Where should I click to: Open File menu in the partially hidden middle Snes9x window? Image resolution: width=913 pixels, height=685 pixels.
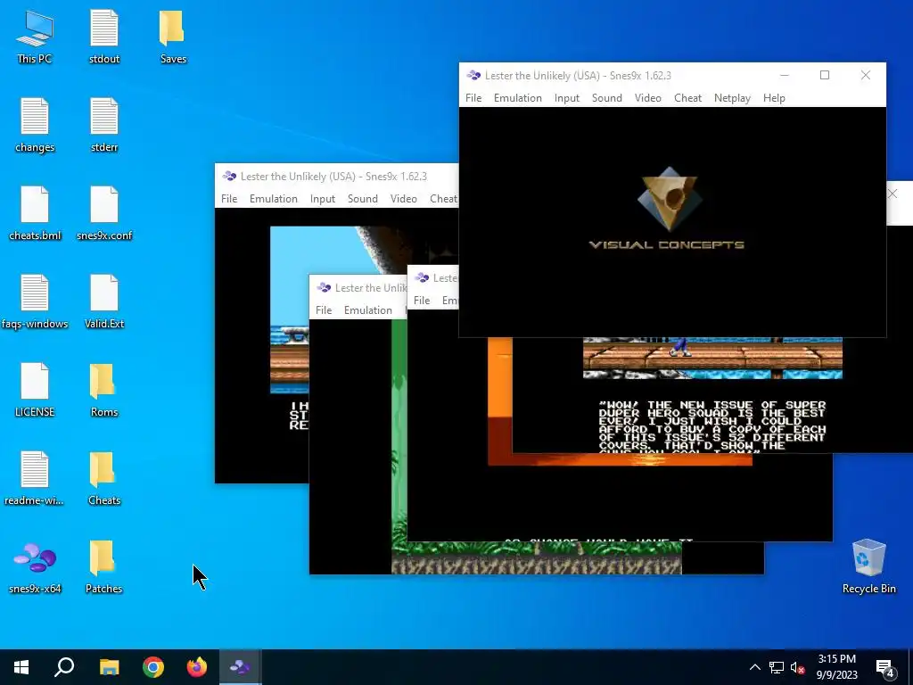422,300
